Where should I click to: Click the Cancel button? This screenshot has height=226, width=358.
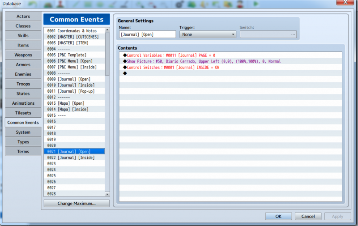coord(308,216)
